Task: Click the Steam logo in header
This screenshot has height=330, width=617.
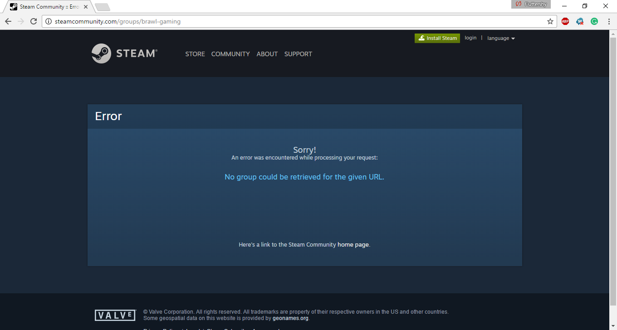Action: point(124,53)
